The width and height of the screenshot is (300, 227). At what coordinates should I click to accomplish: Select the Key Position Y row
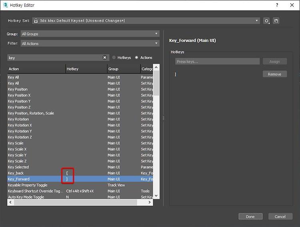(x=80, y=101)
